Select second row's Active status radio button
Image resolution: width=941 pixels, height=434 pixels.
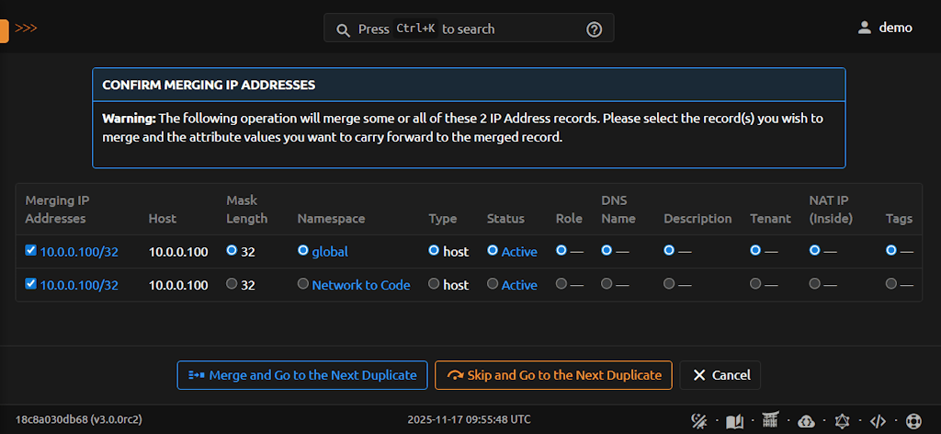(x=493, y=284)
